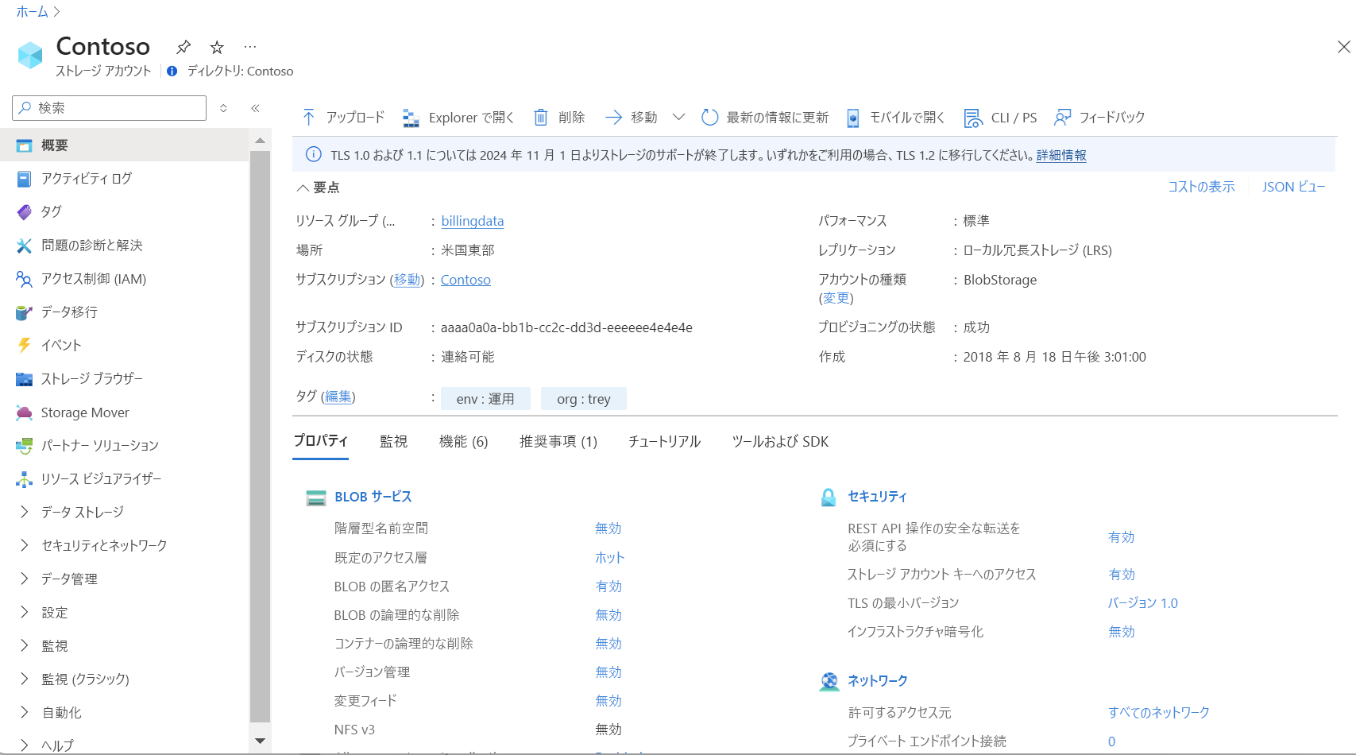Click すべてのネットワーク link
Viewport: 1356px width, 755px height.
1159,713
